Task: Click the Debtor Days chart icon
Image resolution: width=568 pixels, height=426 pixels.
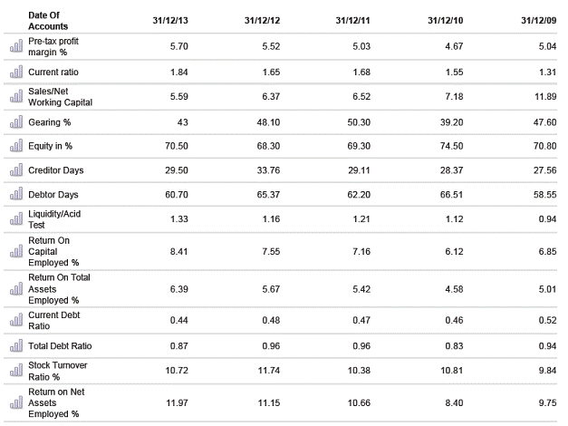Action: [x=15, y=195]
